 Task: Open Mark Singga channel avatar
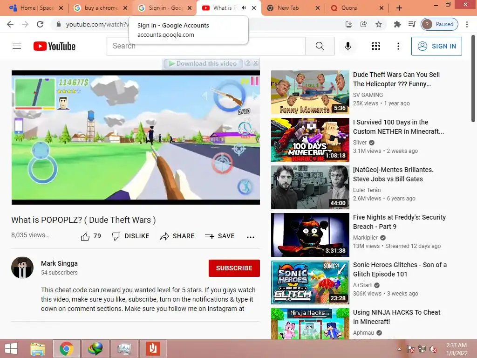(22, 268)
